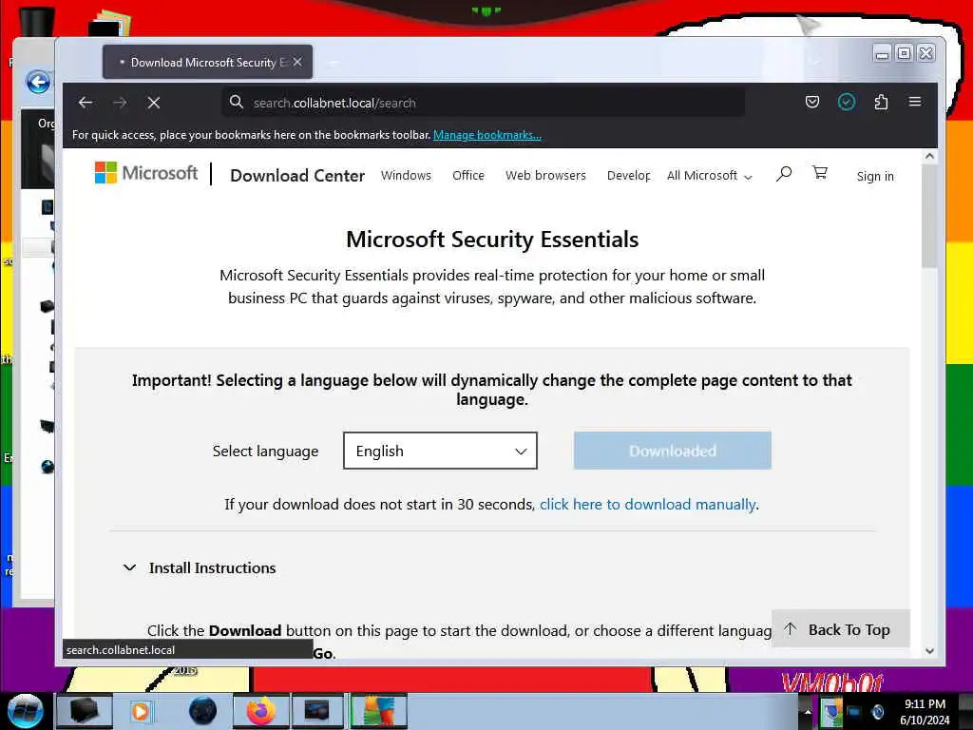Open the Download Center heading link
Viewport: 973px width, 730px height.
click(x=297, y=176)
